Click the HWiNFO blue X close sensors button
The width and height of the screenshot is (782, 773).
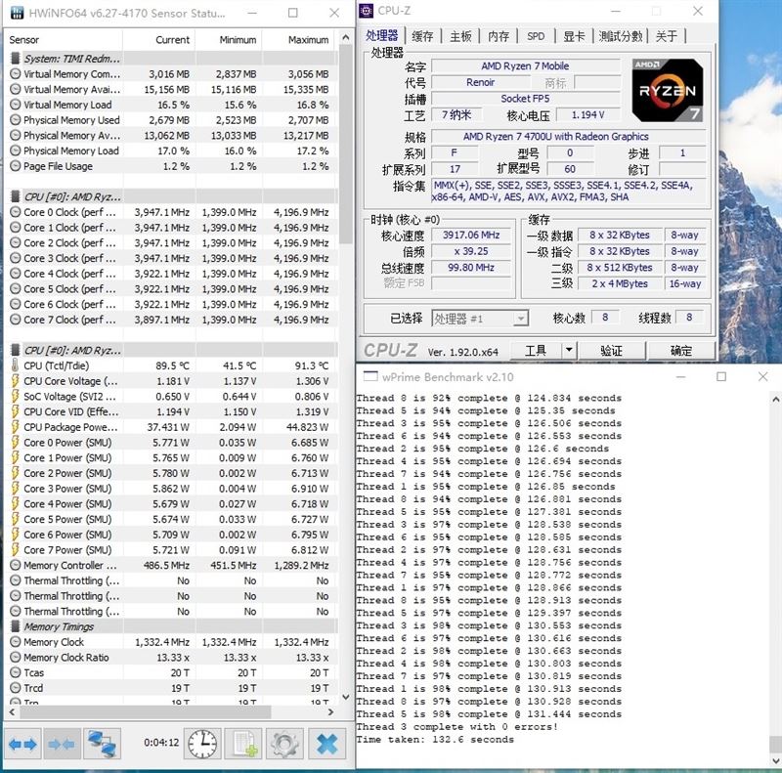tap(326, 744)
